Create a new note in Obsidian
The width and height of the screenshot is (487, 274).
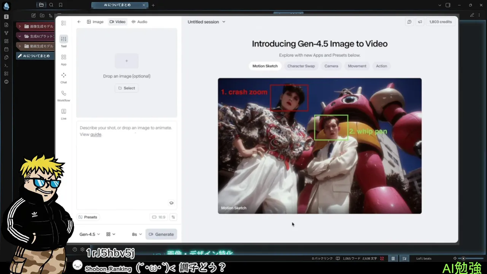[x=33, y=15]
